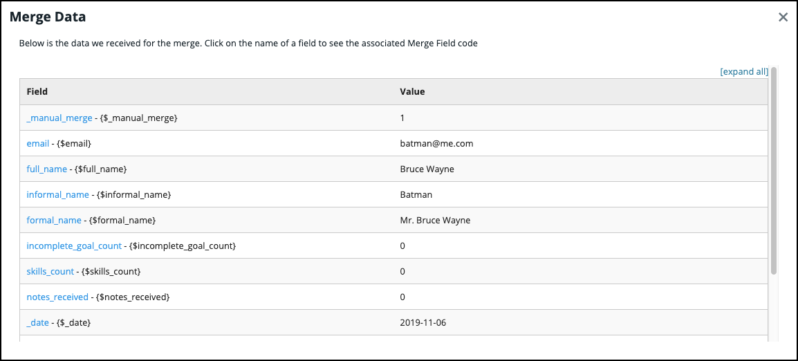Viewport: 798px width, 361px height.
Task: Click the email field name
Action: pos(38,144)
